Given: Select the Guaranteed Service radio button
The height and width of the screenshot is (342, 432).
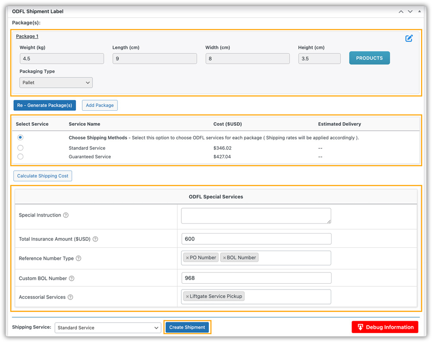Looking at the screenshot, I should click(x=20, y=157).
